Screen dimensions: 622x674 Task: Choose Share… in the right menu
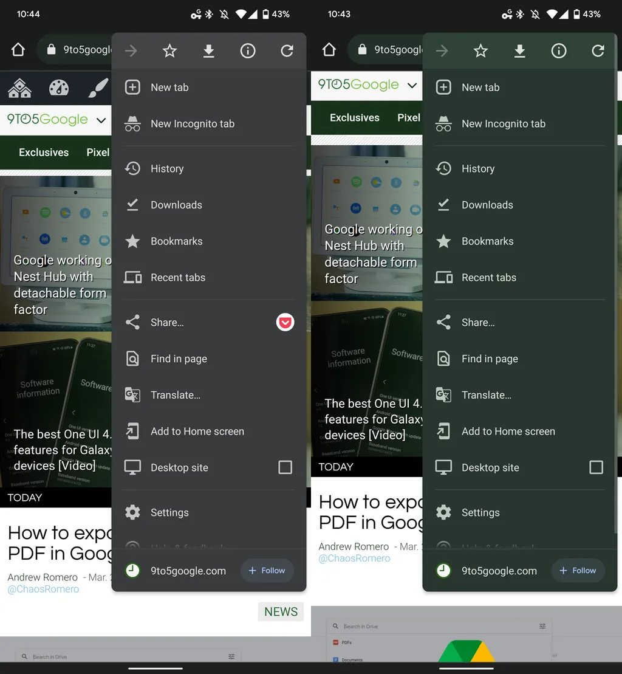point(520,322)
